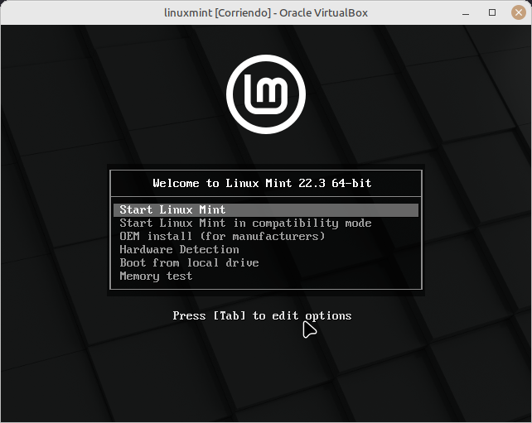Click the Oracle VirtualBox text in title bar
532x423 pixels.
point(324,12)
